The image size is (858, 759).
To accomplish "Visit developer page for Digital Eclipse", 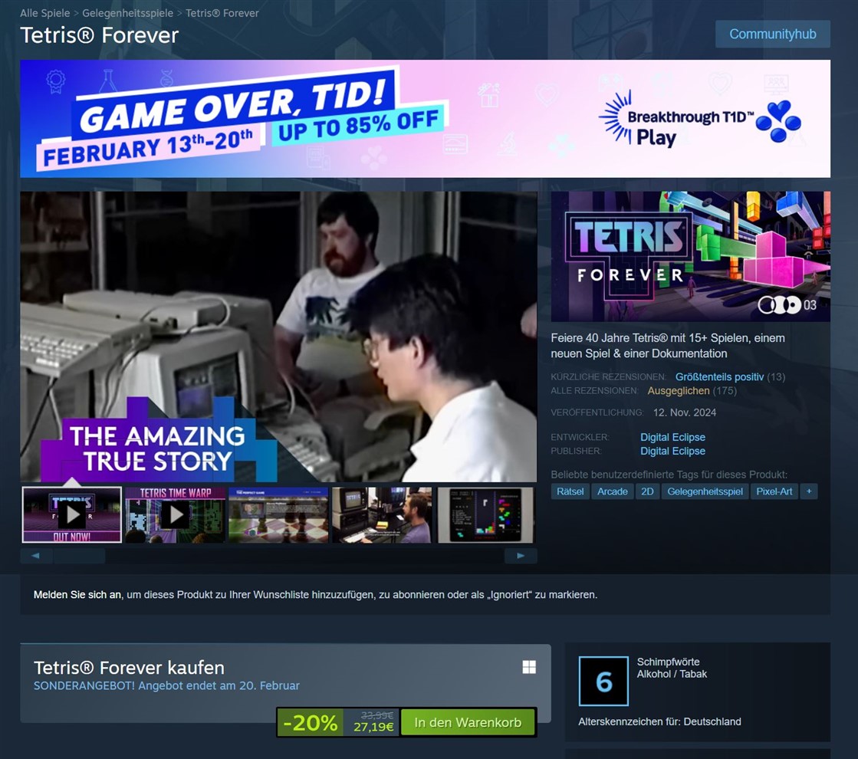I will click(672, 437).
